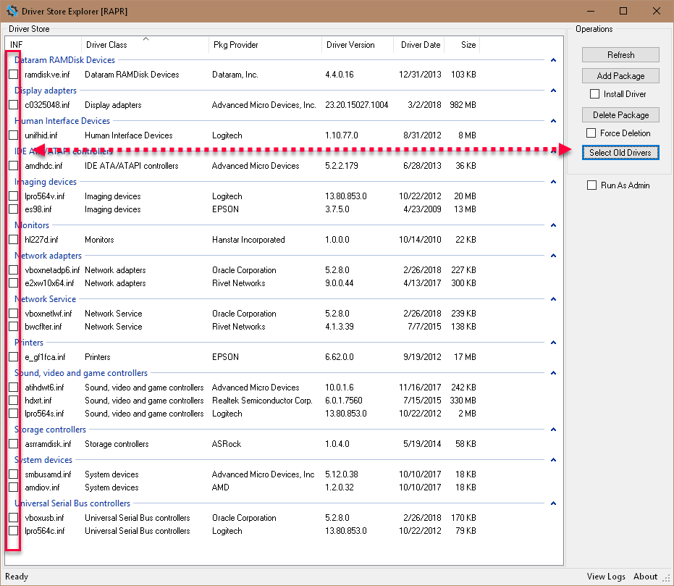
Task: Collapse the Monitors group
Action: tap(553, 225)
